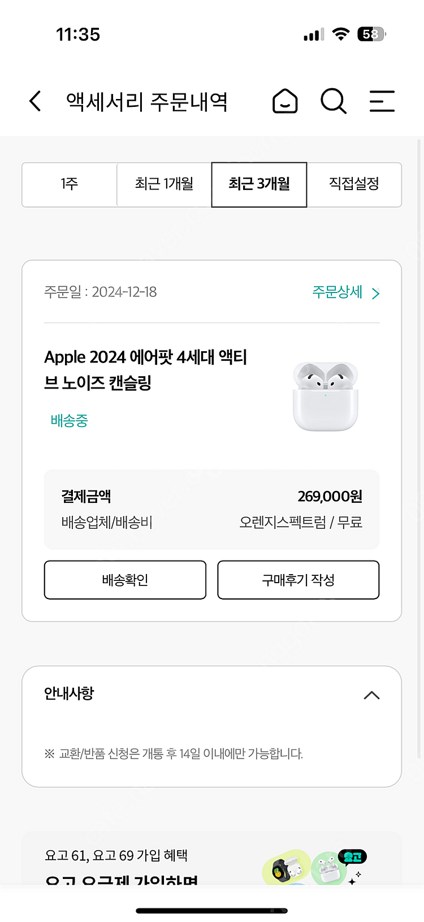The height and width of the screenshot is (922, 424).
Task: Open the Apple 2024 에어팟 4세대 product title
Action: click(145, 370)
